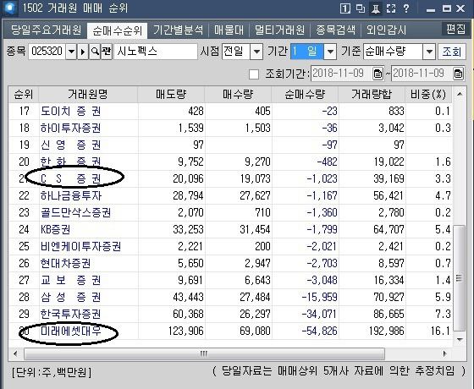This screenshot has height=389, width=474.
Task: Click the vertical scrollbar thumb
Action: pos(459,278)
